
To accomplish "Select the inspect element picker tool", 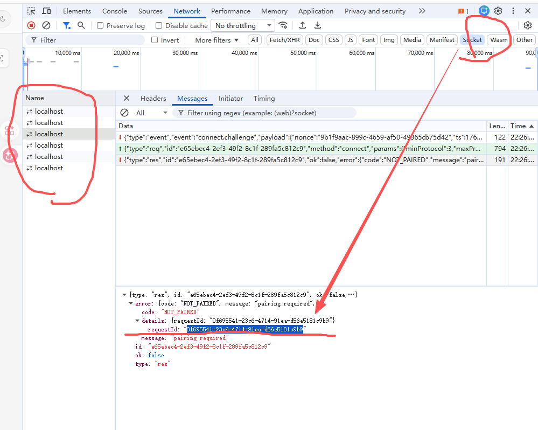I will click(x=32, y=11).
